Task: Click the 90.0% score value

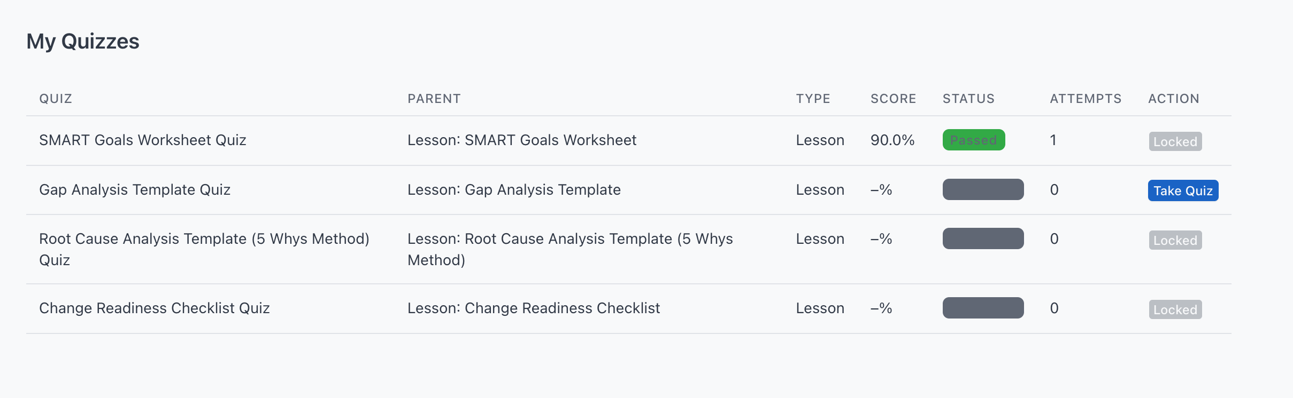Action: [892, 140]
